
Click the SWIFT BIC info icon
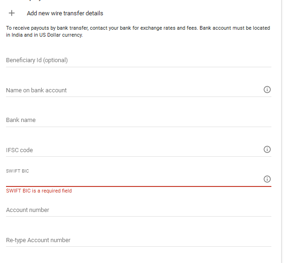tap(267, 179)
